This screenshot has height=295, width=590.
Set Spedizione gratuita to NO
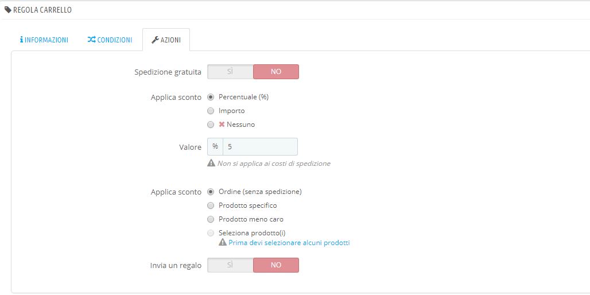(275, 72)
